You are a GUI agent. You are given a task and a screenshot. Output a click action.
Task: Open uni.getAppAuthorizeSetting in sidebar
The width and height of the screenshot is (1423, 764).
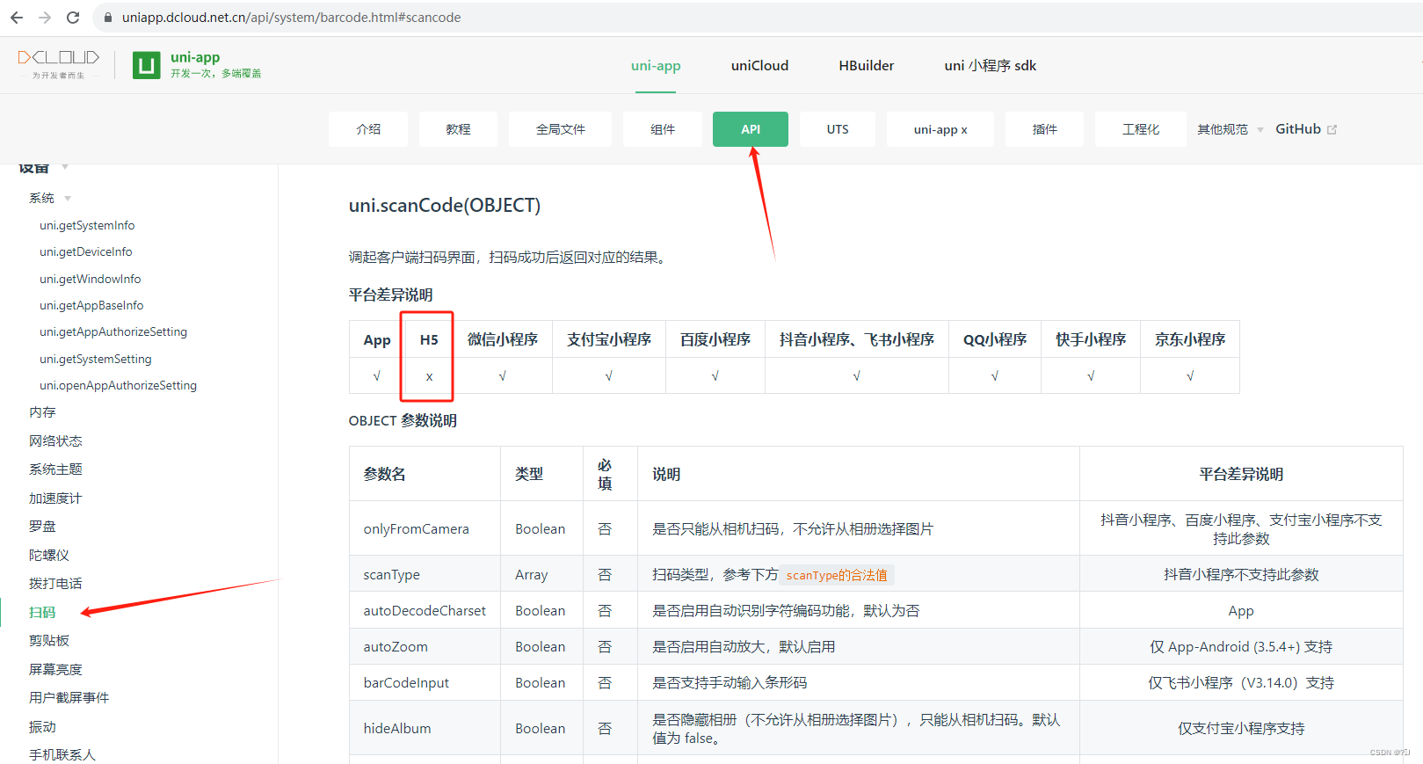[113, 332]
